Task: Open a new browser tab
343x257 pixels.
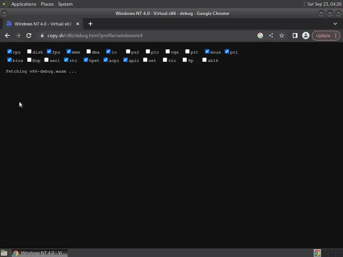Action: coord(90,24)
